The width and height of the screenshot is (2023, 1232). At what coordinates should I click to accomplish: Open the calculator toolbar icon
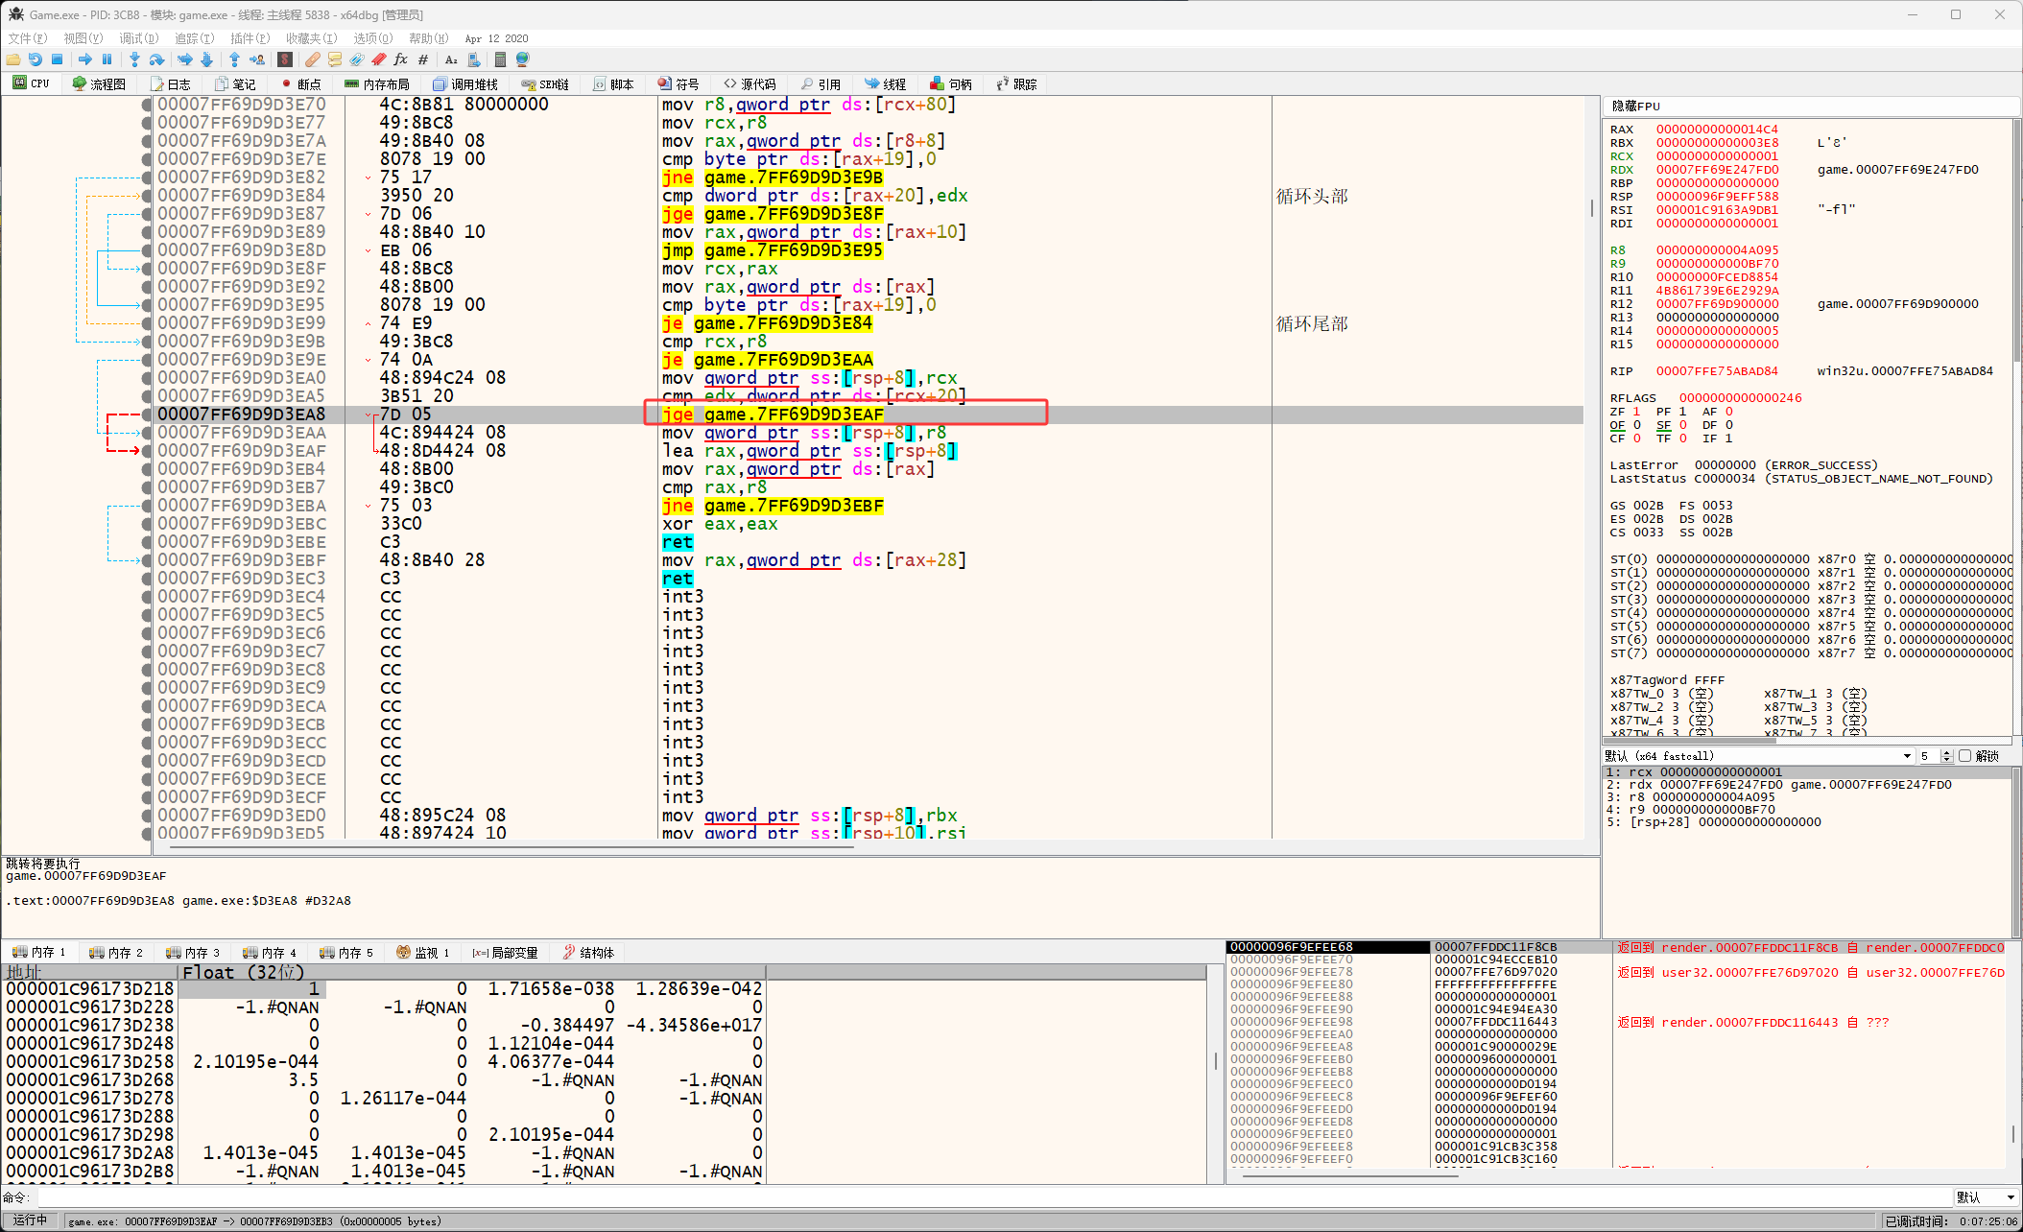499,59
